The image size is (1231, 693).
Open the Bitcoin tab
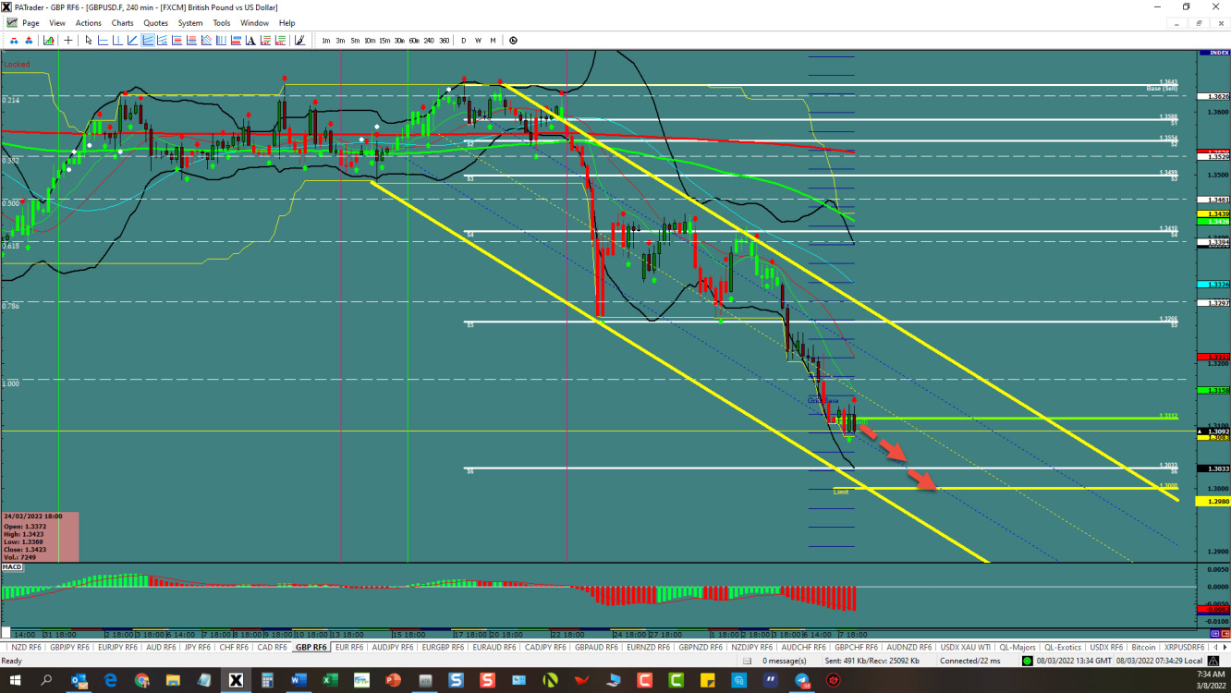pyautogui.click(x=1143, y=647)
